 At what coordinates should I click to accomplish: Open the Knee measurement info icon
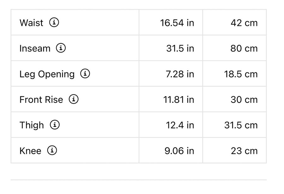point(52,150)
